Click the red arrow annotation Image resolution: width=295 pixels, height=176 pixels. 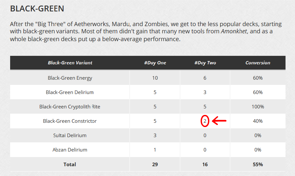[x=219, y=120]
